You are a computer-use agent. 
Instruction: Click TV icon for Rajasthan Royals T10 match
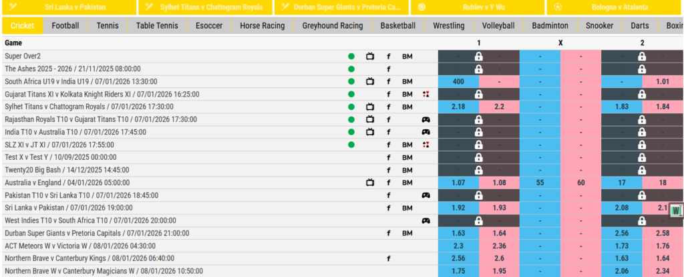click(x=370, y=120)
